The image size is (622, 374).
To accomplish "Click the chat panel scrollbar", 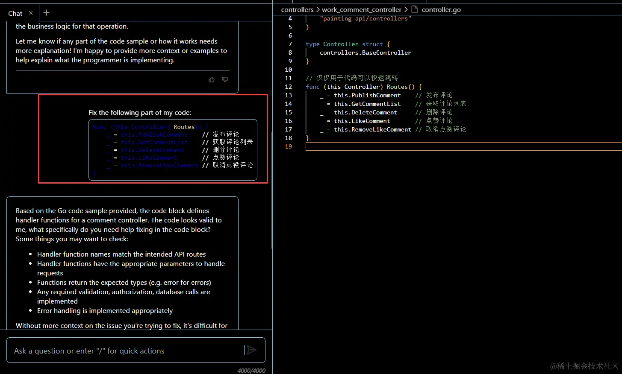I will [271, 190].
